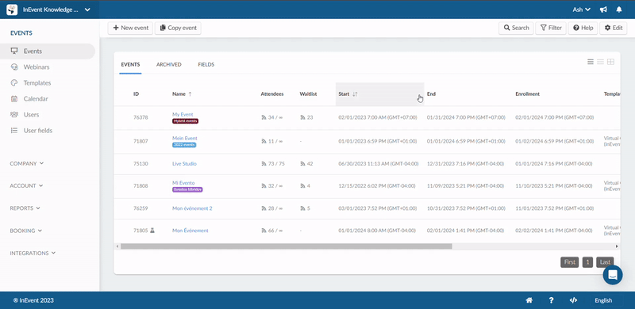The image size is (635, 309).
Task: Click the End column header
Action: coord(431,93)
